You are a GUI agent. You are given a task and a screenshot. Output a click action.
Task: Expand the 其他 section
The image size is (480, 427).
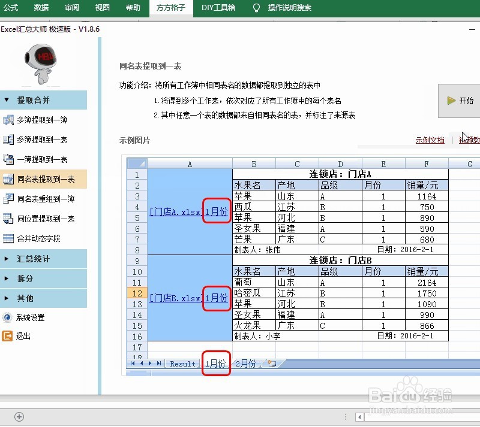(x=43, y=298)
